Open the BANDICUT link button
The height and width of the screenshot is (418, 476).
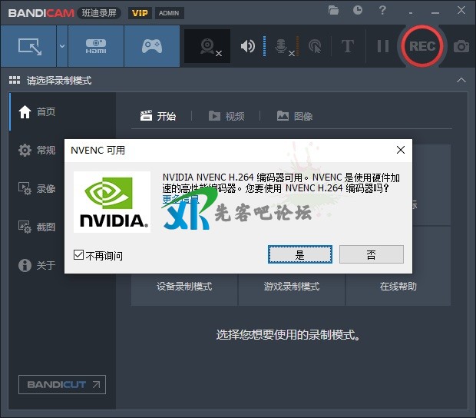(62, 384)
